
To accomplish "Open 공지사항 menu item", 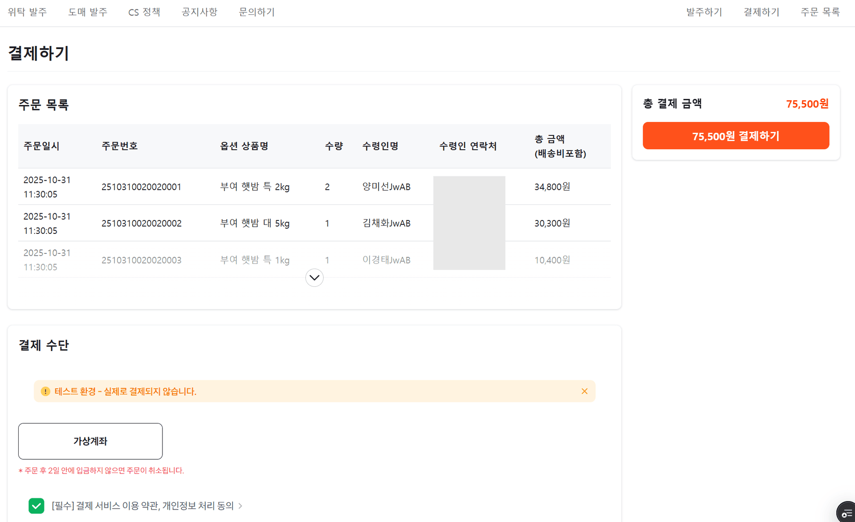I will 199,12.
